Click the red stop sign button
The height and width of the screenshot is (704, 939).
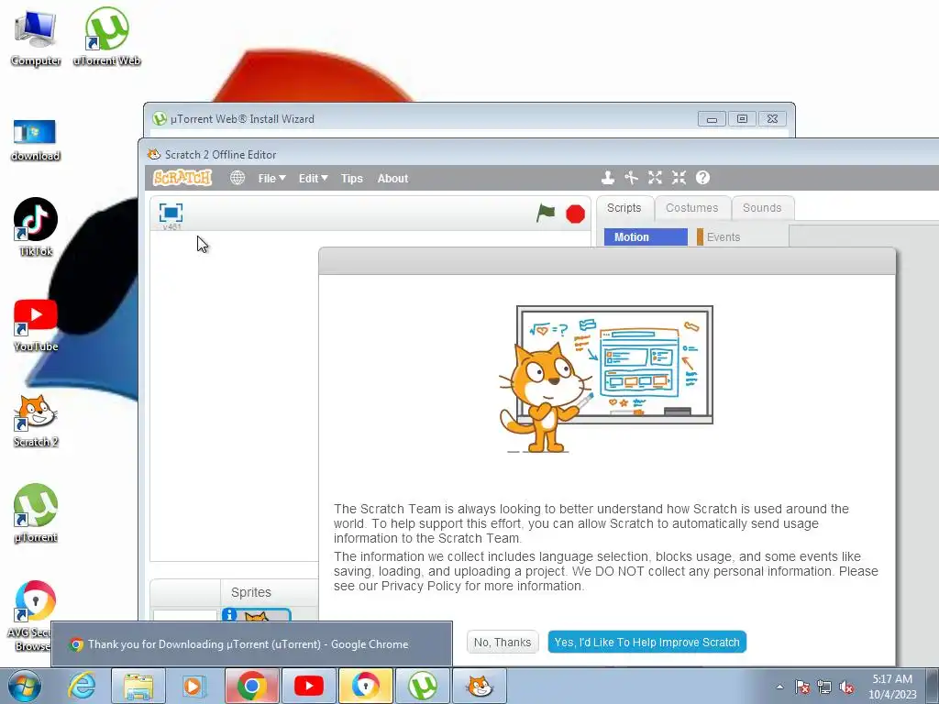pyautogui.click(x=575, y=214)
